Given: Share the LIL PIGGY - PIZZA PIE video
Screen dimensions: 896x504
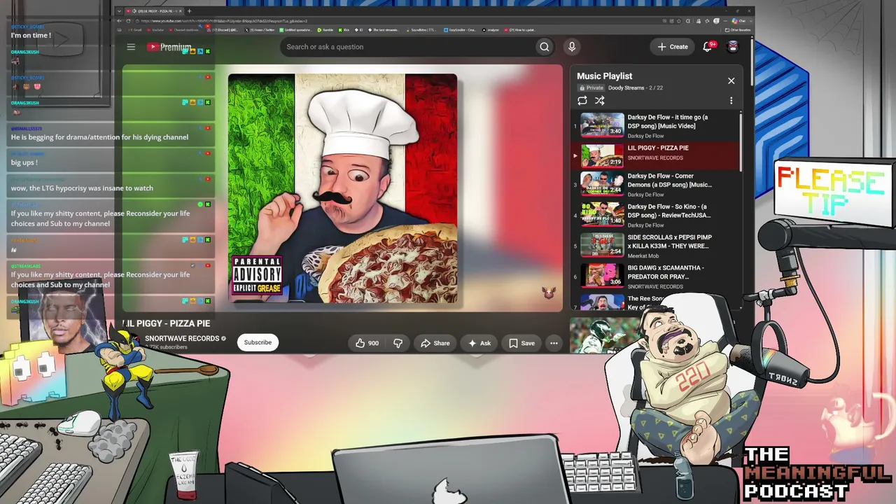Looking at the screenshot, I should (x=435, y=343).
